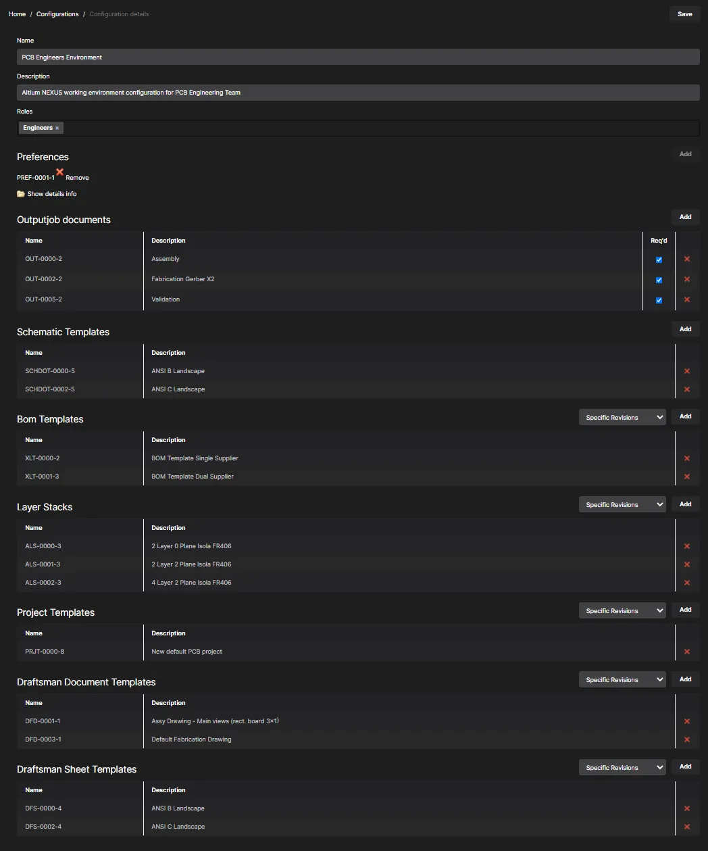This screenshot has height=851, width=708.
Task: Delete the DFS-0000-4 sheet template
Action: point(687,809)
